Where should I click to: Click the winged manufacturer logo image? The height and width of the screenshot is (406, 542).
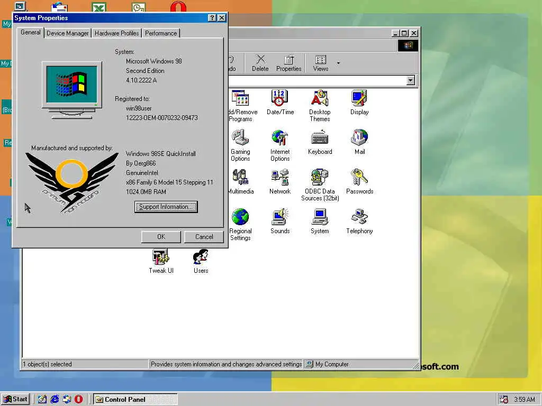(72, 183)
